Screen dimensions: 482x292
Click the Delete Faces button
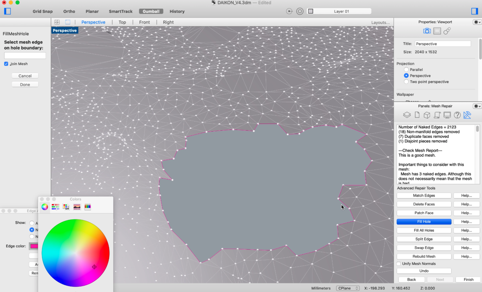point(424,204)
